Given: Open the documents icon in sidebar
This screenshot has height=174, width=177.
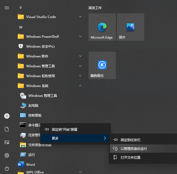Looking at the screenshot, I should [7, 129].
